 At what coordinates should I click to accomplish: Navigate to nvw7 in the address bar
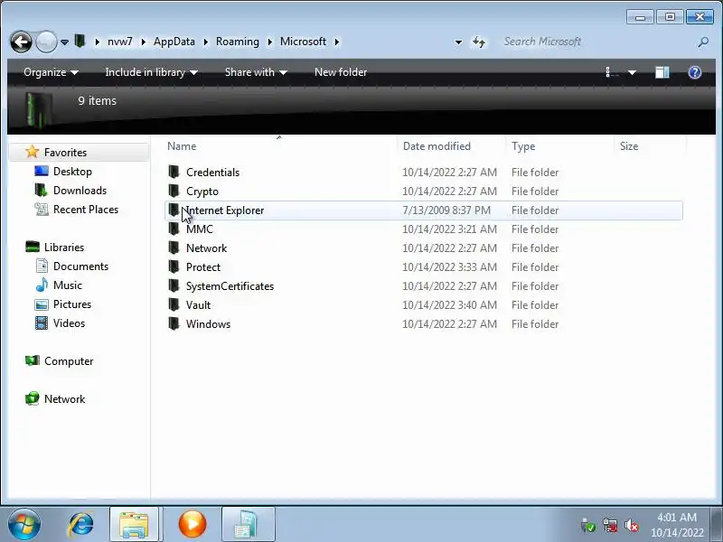(120, 42)
